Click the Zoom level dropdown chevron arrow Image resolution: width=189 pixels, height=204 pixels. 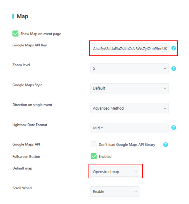coord(165,68)
